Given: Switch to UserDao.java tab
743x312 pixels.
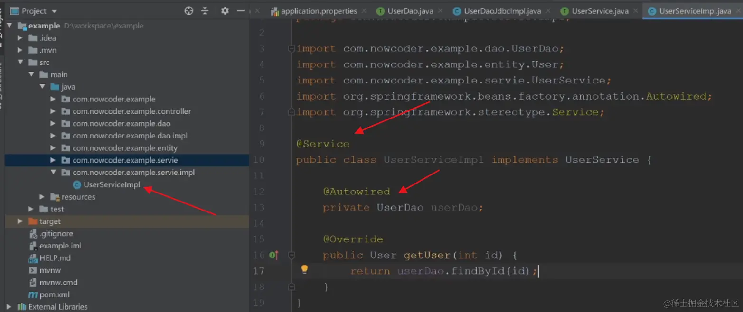Looking at the screenshot, I should (410, 11).
